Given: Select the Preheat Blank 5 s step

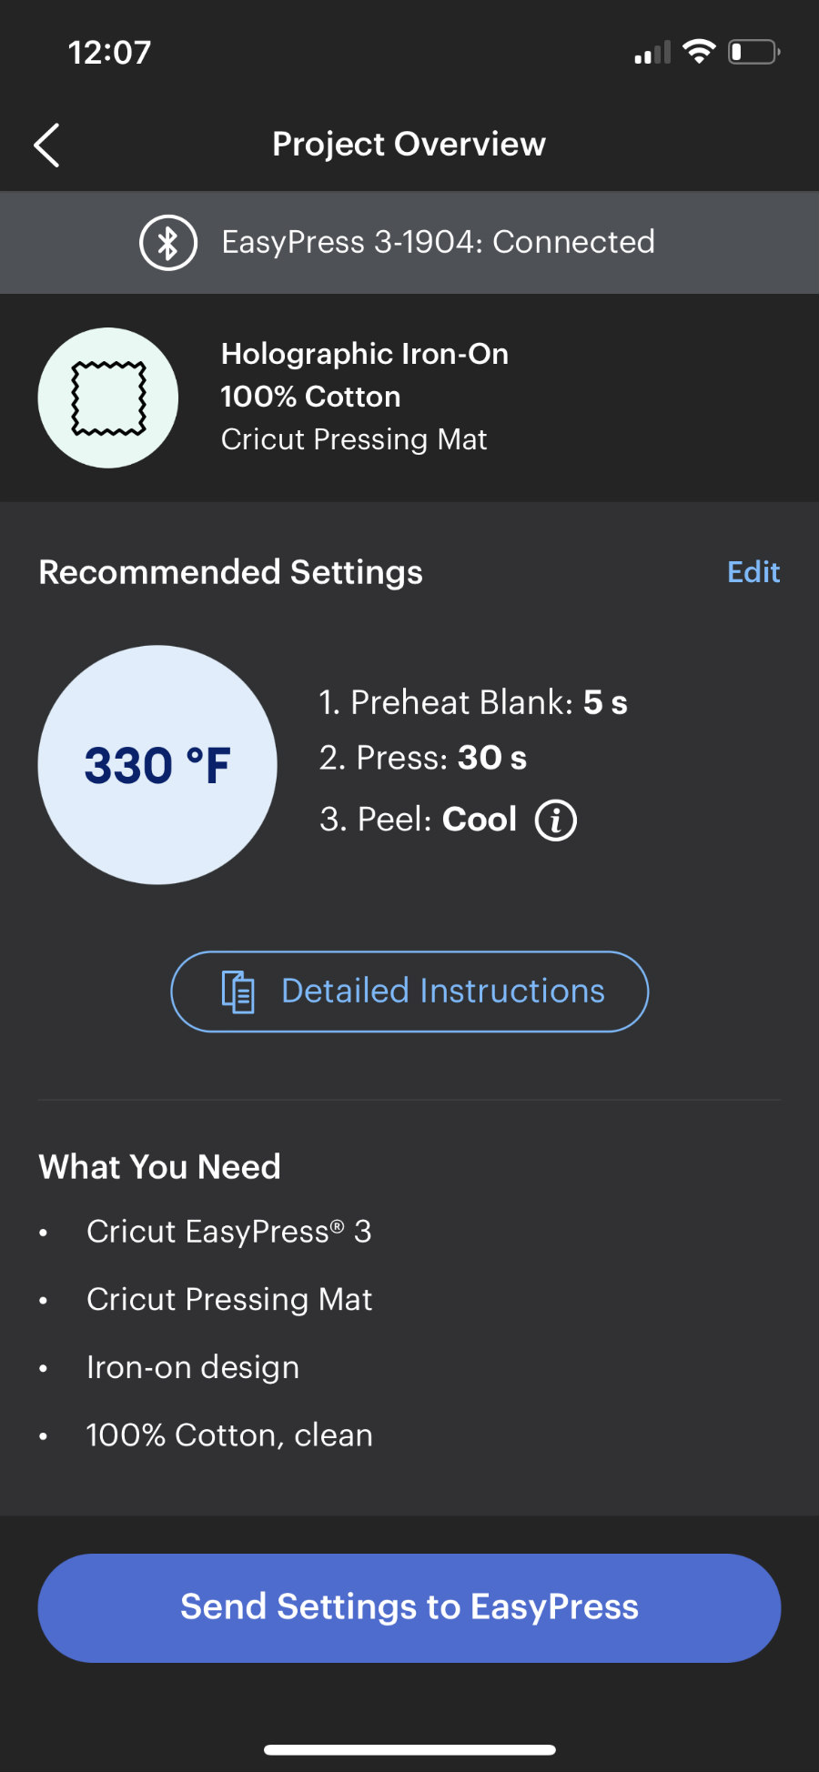Looking at the screenshot, I should (x=472, y=702).
